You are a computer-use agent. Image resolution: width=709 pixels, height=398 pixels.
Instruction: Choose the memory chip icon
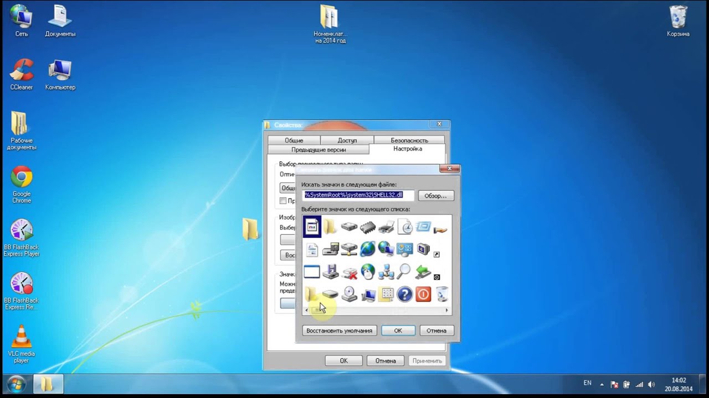(x=367, y=227)
